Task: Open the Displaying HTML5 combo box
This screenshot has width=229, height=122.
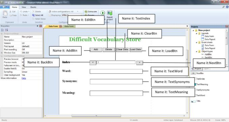Action: [x=72, y=15]
